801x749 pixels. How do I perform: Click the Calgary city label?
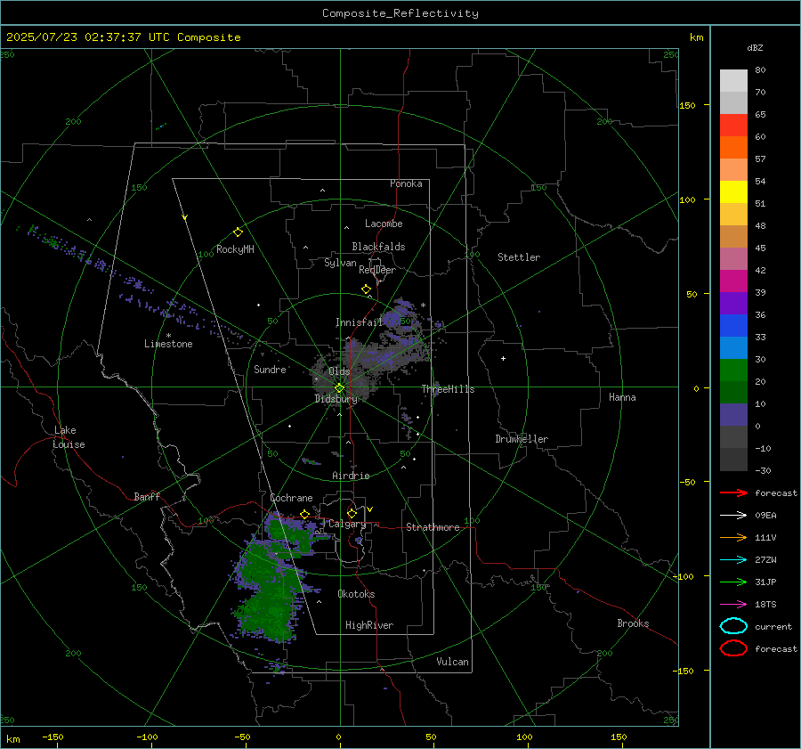coord(347,524)
